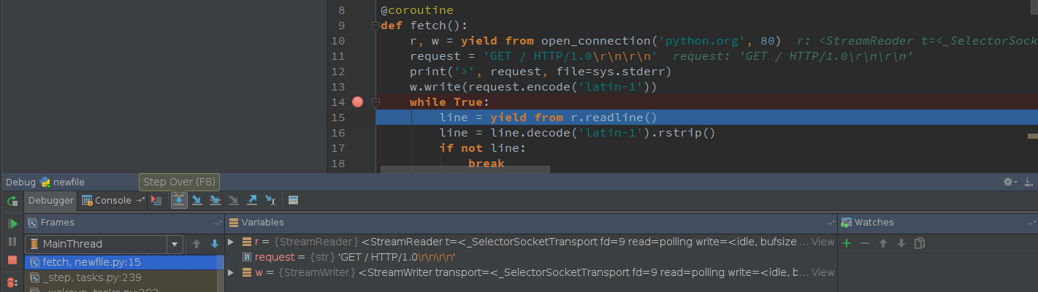Add a new watch with green plus

pyautogui.click(x=847, y=243)
